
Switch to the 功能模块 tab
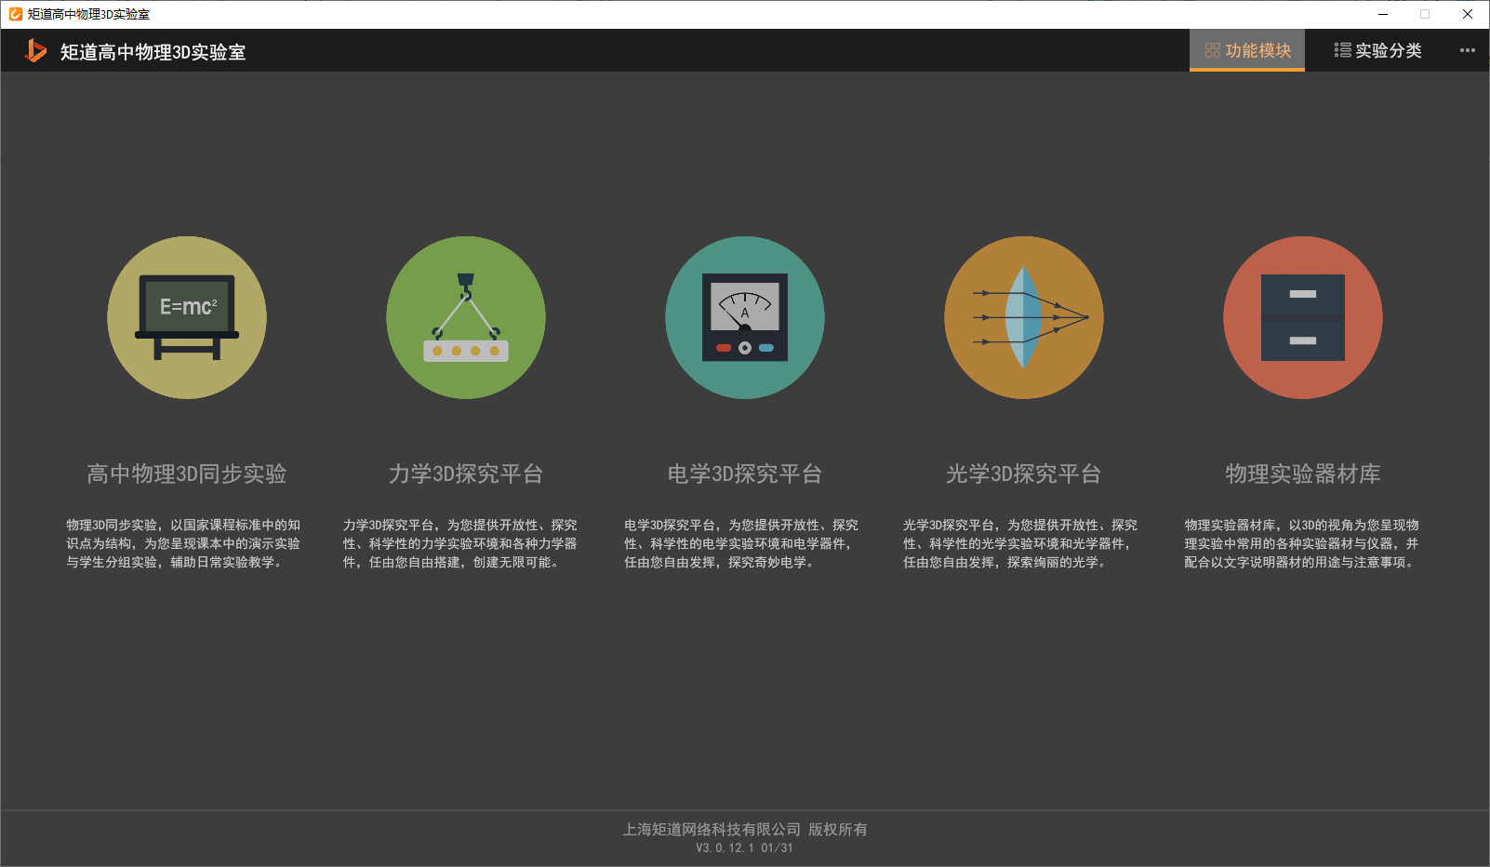pyautogui.click(x=1247, y=50)
